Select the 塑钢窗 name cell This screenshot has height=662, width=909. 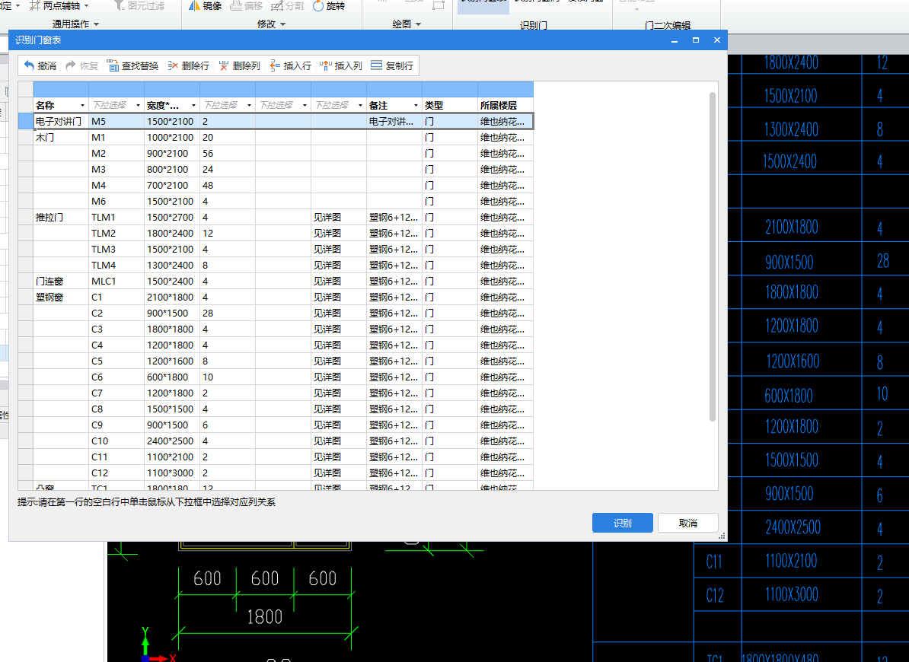[x=61, y=297]
